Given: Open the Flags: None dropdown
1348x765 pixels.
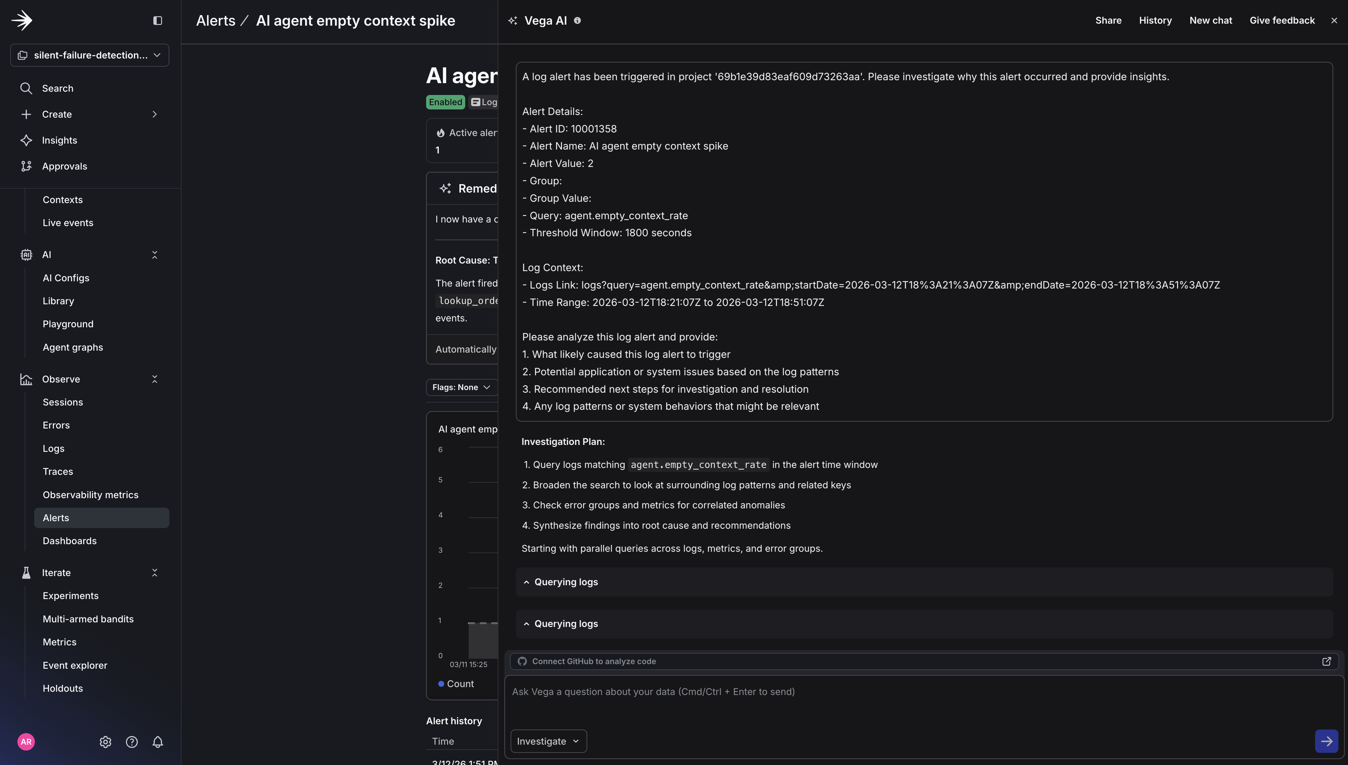Looking at the screenshot, I should tap(461, 387).
